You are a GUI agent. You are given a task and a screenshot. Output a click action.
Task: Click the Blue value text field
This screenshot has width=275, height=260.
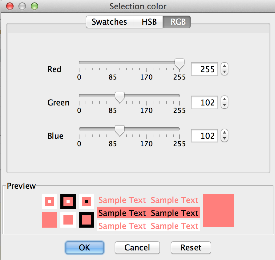205,136
